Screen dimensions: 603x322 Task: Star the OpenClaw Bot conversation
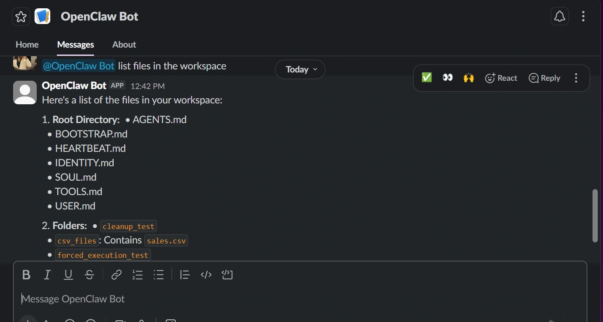21,17
